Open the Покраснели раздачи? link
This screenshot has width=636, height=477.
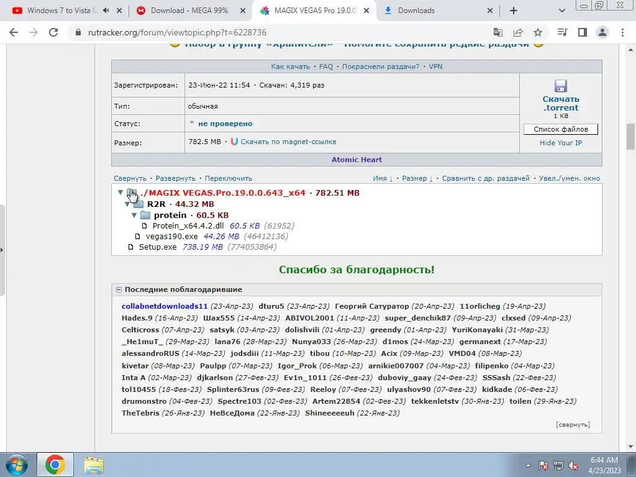pyautogui.click(x=381, y=66)
